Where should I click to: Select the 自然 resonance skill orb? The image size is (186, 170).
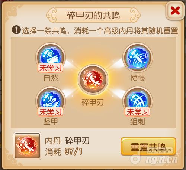click(x=51, y=57)
